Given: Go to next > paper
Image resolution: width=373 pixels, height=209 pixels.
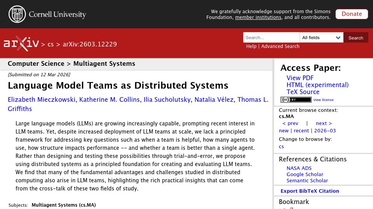Looking at the screenshot, I should click(324, 123).
